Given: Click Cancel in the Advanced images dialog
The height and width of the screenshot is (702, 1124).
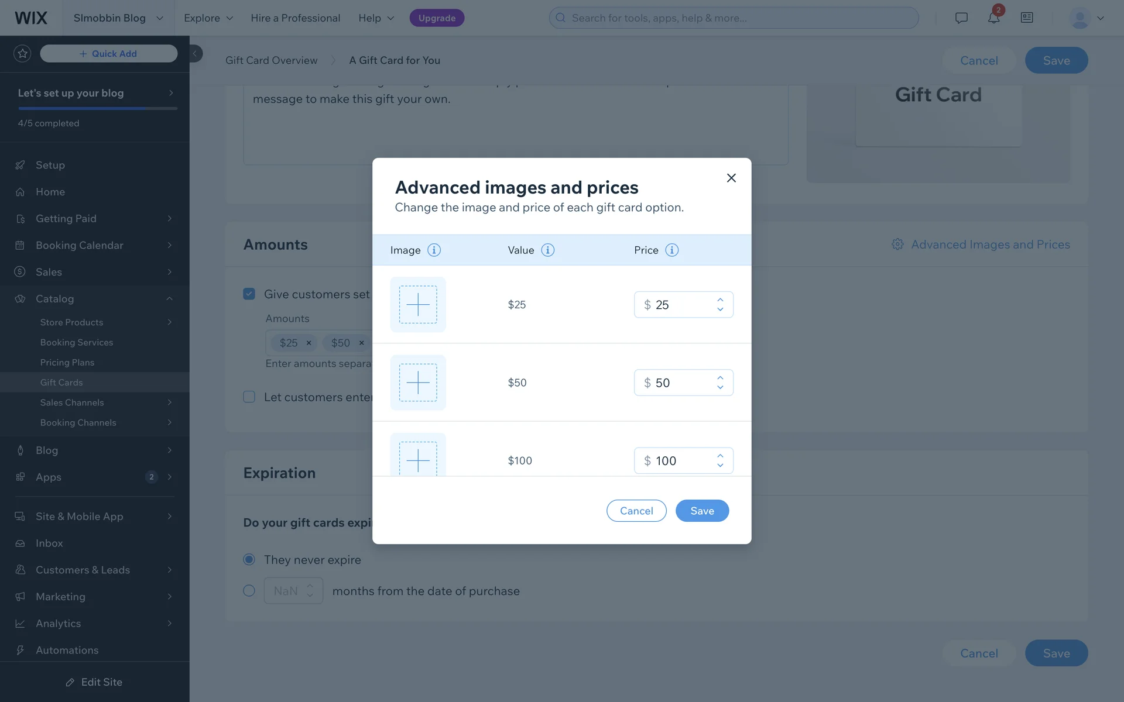Looking at the screenshot, I should (x=636, y=511).
